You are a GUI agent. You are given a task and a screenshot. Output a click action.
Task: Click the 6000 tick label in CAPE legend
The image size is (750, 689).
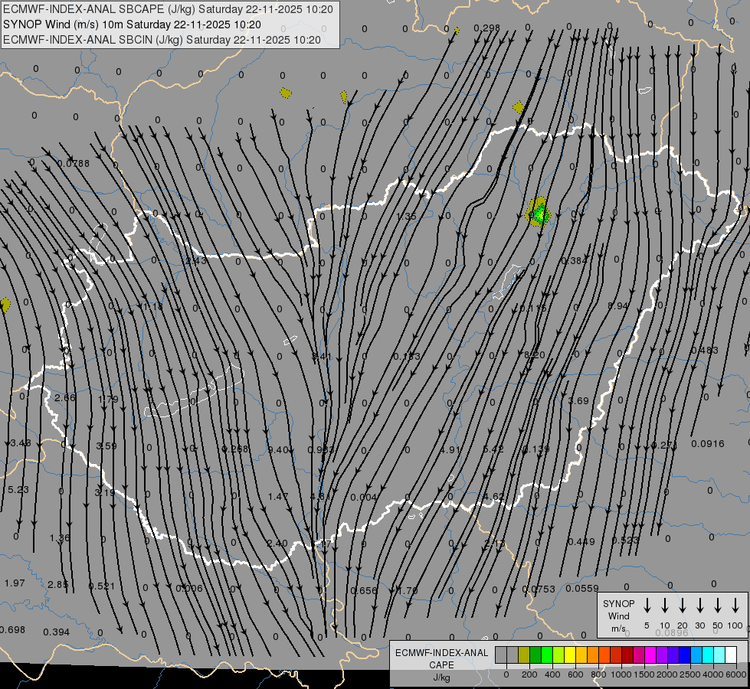click(736, 674)
